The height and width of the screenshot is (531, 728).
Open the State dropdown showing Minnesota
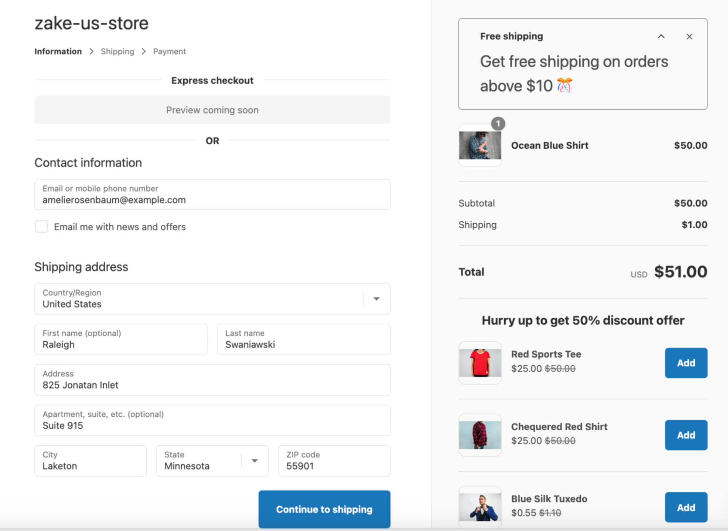(212, 461)
